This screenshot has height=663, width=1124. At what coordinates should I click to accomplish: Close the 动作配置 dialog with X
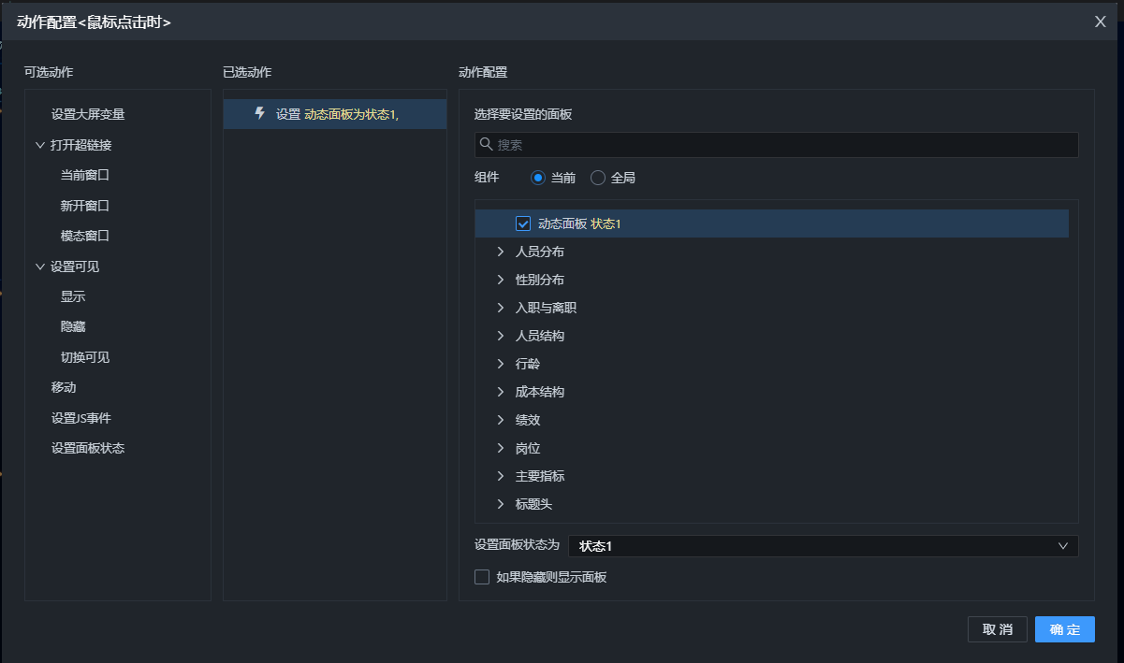click(1101, 22)
